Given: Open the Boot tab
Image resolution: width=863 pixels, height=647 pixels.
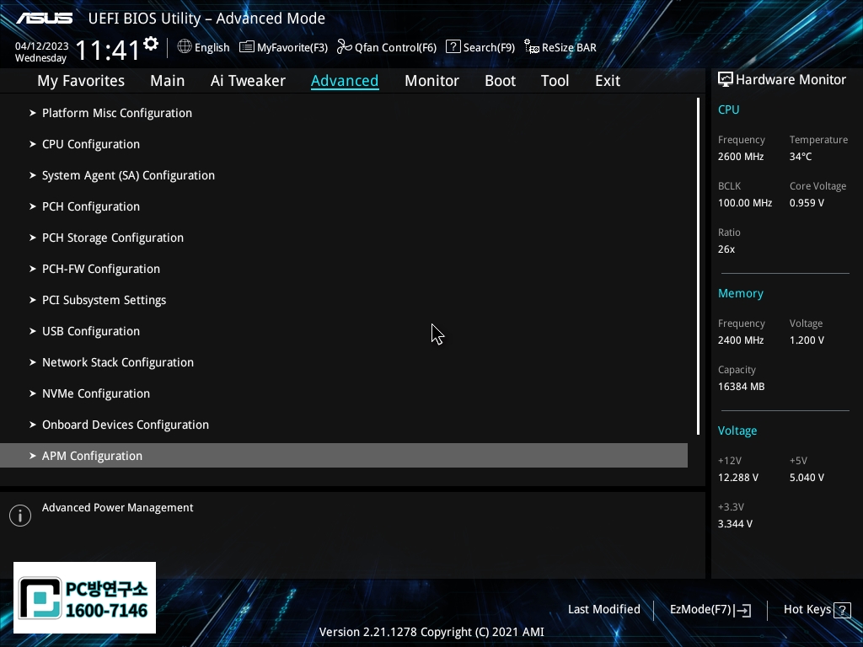Looking at the screenshot, I should (x=500, y=81).
